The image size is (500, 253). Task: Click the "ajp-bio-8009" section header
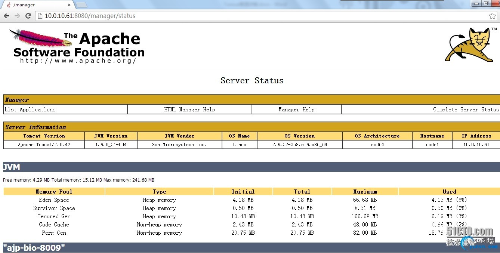[x=251, y=248]
